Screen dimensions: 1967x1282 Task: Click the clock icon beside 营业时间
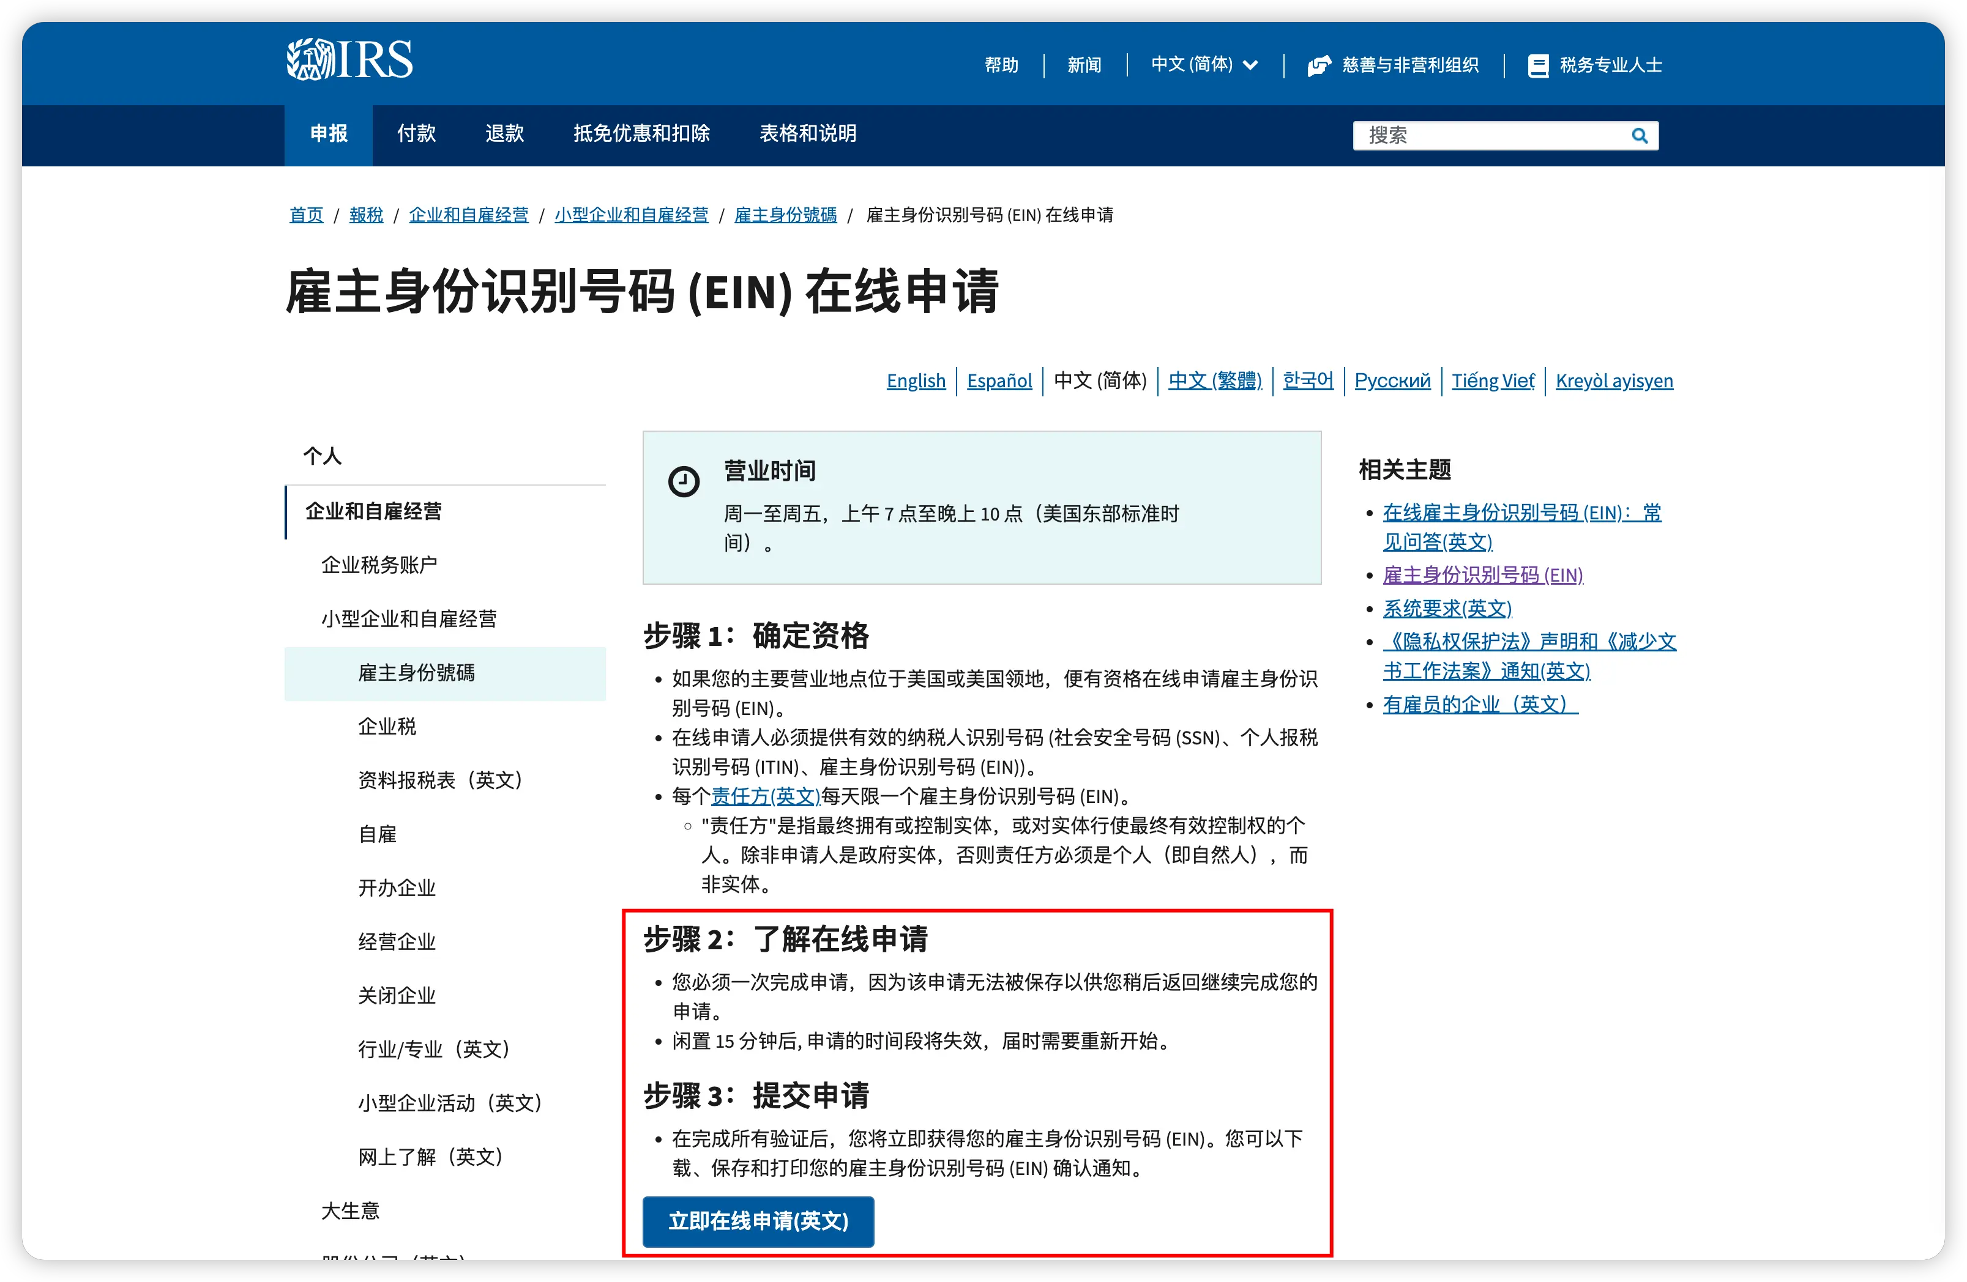(684, 481)
